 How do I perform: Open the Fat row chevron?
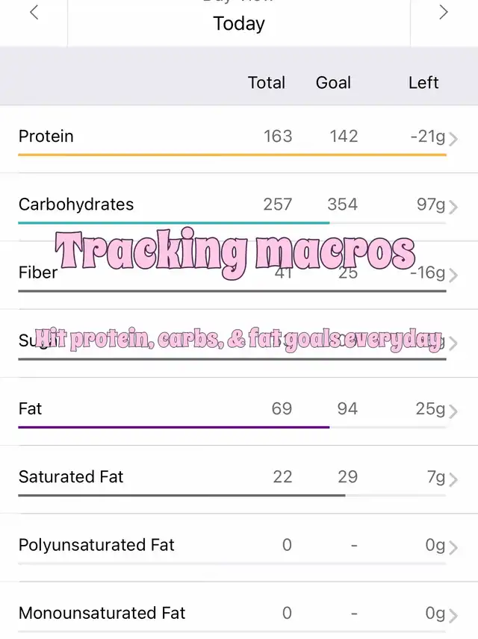(x=453, y=411)
